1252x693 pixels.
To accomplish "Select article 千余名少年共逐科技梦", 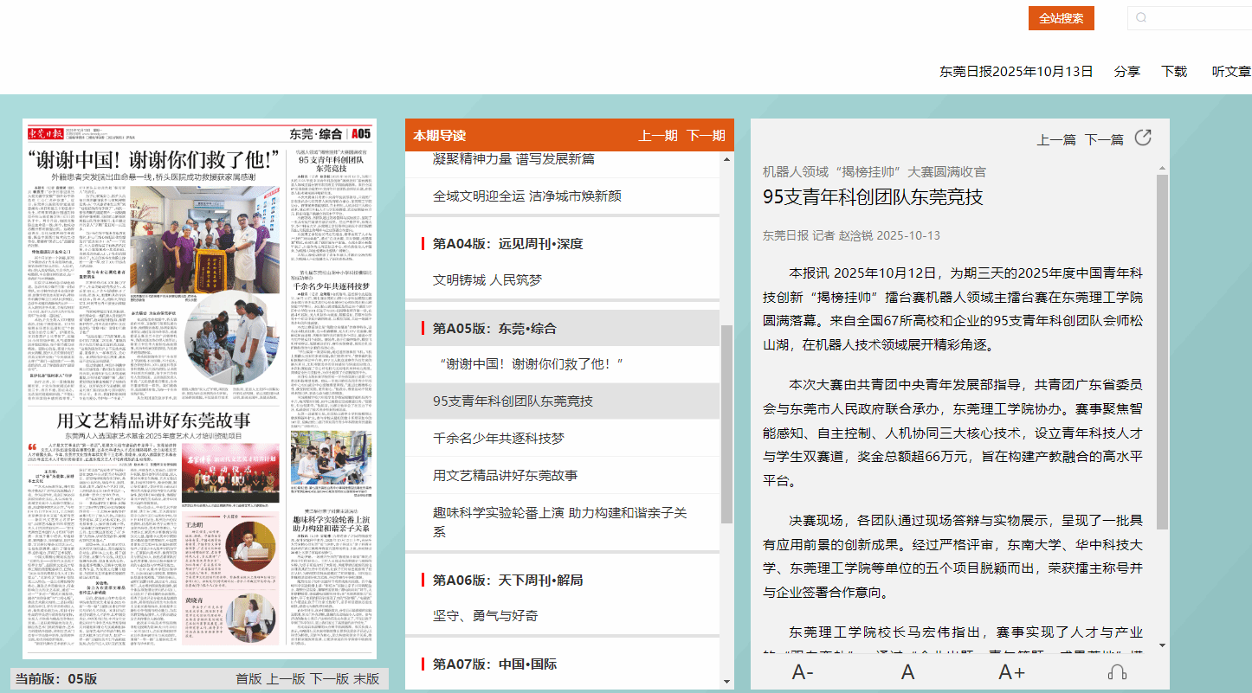I will click(498, 438).
